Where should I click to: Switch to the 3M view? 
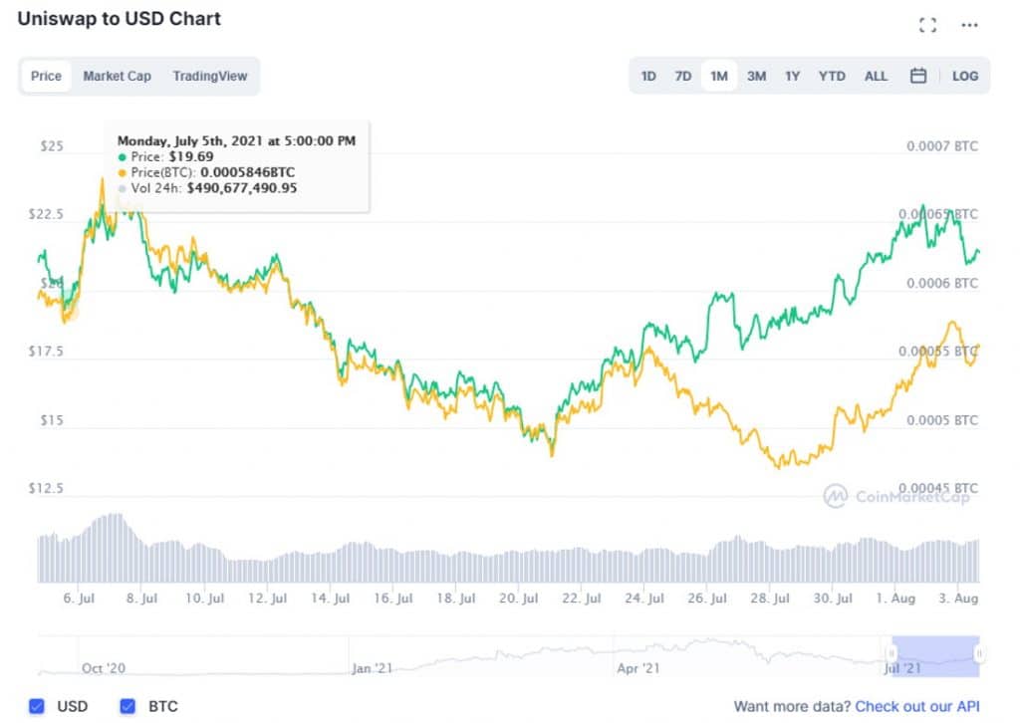tap(756, 75)
